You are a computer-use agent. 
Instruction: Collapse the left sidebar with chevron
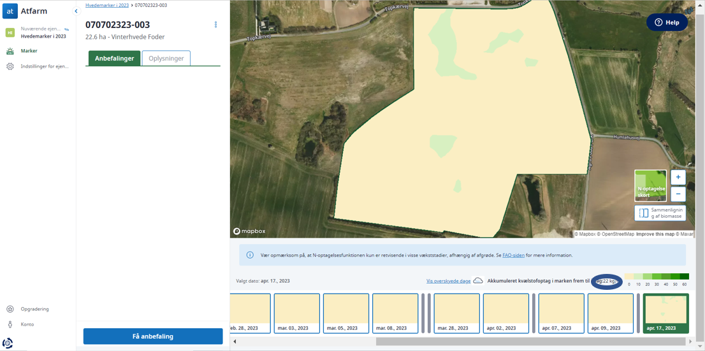pyautogui.click(x=76, y=11)
